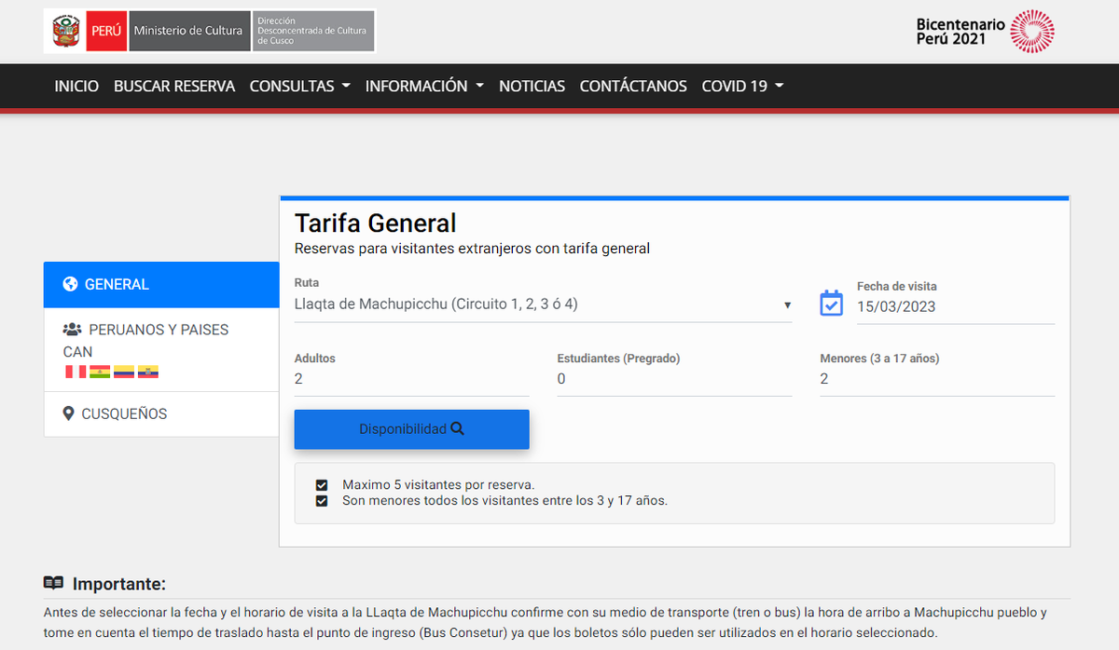Toggle the 'Maximo 5 visitantes por reserva' checkbox
Screen dimensions: 1119x650
coord(322,485)
